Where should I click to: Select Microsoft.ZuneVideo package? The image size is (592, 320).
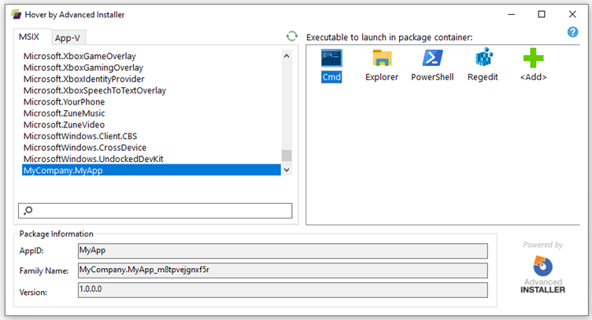pos(151,124)
